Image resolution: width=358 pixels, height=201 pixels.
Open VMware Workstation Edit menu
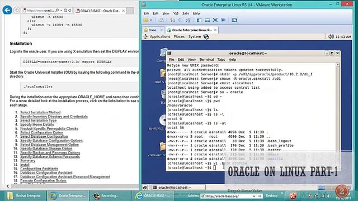tap(156, 13)
